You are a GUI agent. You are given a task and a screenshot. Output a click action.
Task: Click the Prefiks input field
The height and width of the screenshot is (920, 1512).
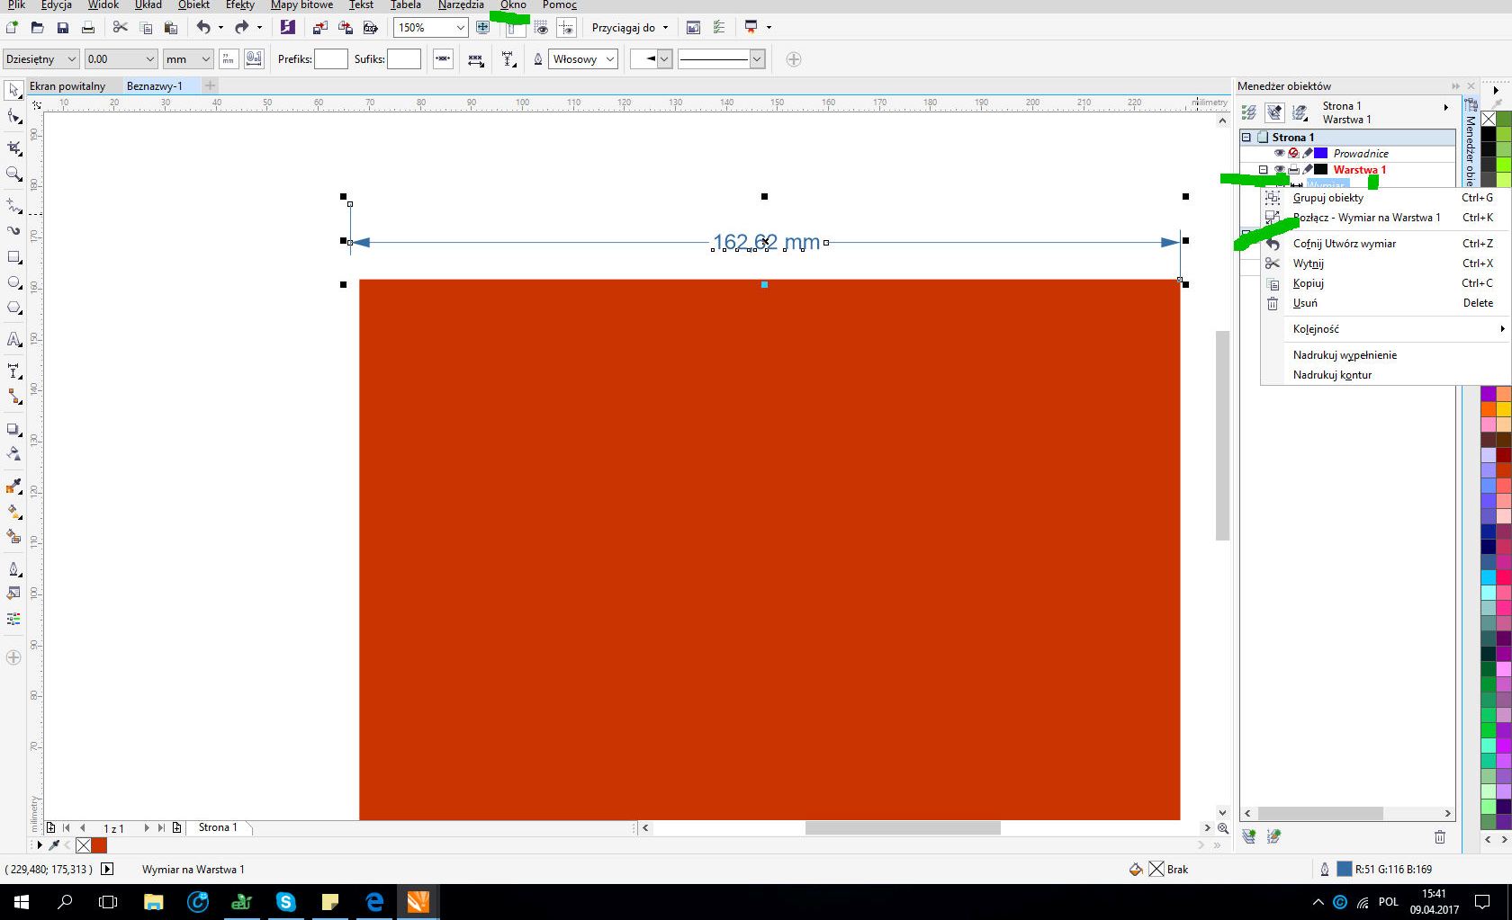pos(330,59)
